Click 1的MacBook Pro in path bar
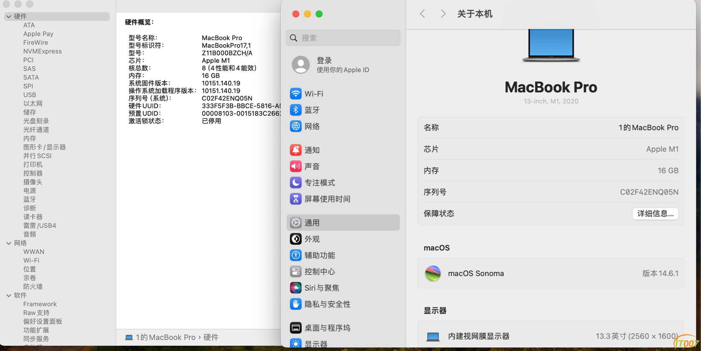 (166, 337)
